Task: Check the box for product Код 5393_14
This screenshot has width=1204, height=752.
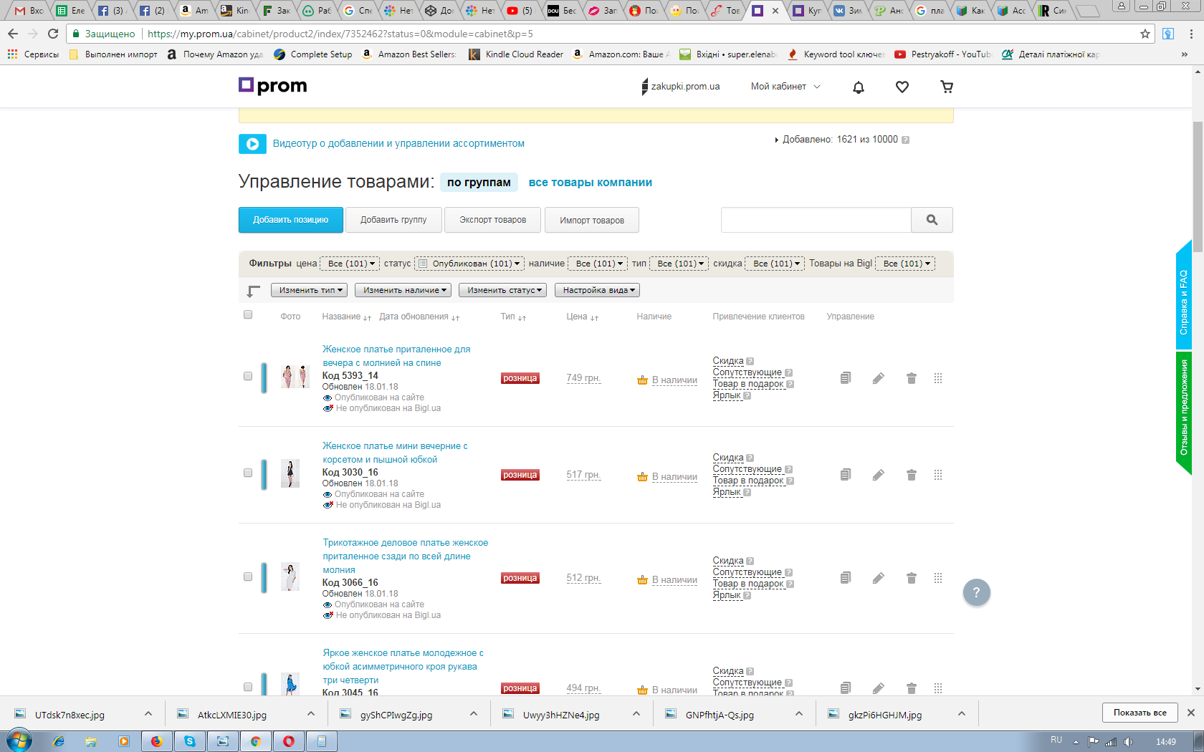Action: click(x=248, y=376)
